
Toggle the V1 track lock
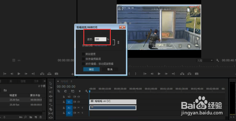(x=64, y=102)
